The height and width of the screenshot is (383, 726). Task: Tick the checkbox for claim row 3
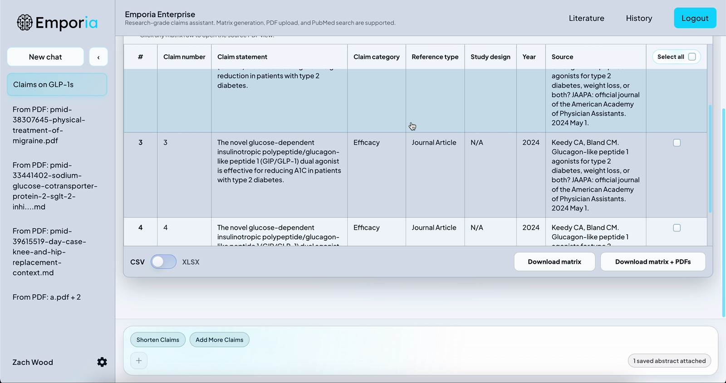pyautogui.click(x=677, y=143)
